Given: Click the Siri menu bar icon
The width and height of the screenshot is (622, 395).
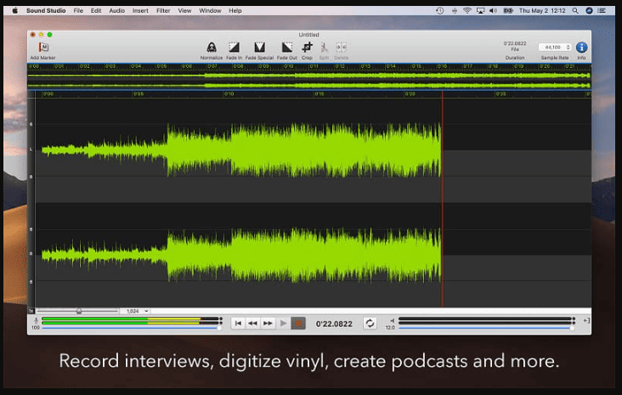Looking at the screenshot, I should click(x=589, y=11).
